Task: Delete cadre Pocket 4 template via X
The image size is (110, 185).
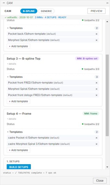Action: click(97, 138)
